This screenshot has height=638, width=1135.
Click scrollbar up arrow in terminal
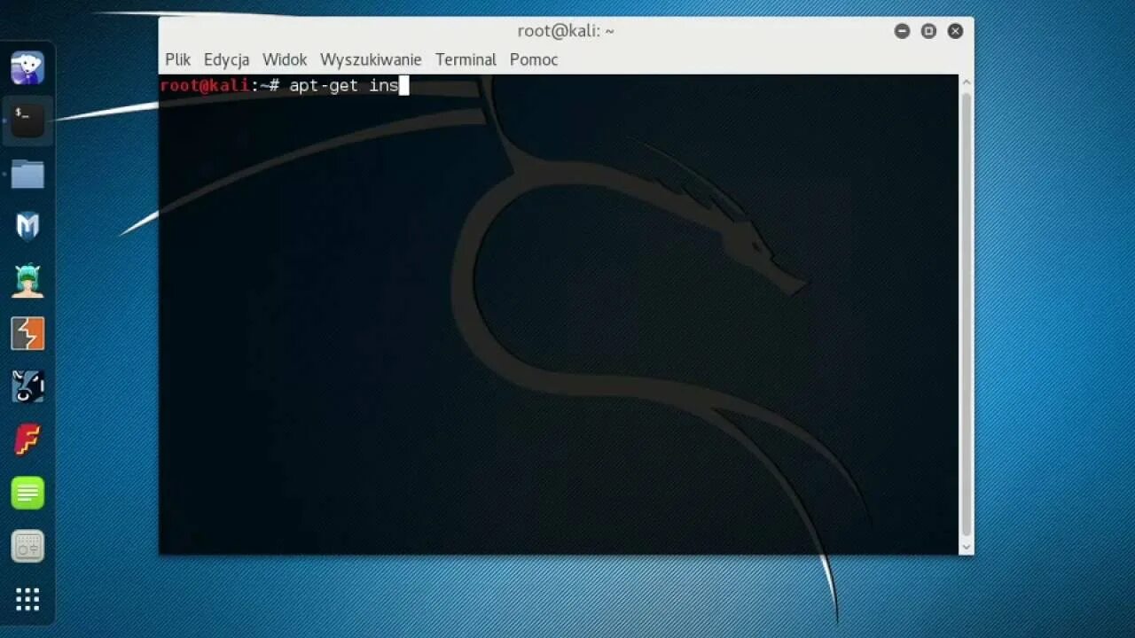[967, 82]
